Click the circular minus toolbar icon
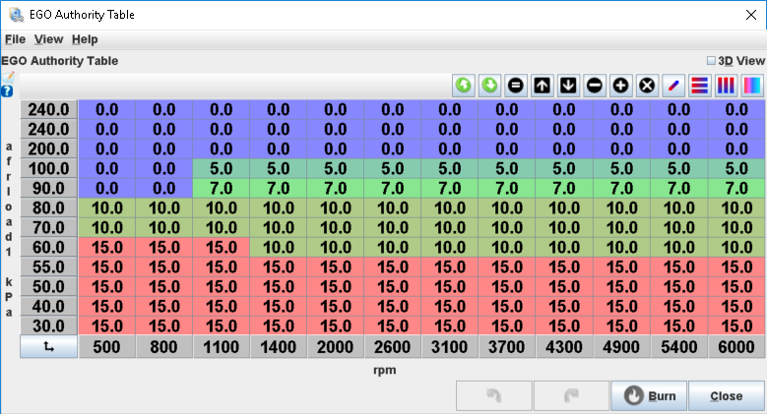 [x=595, y=86]
